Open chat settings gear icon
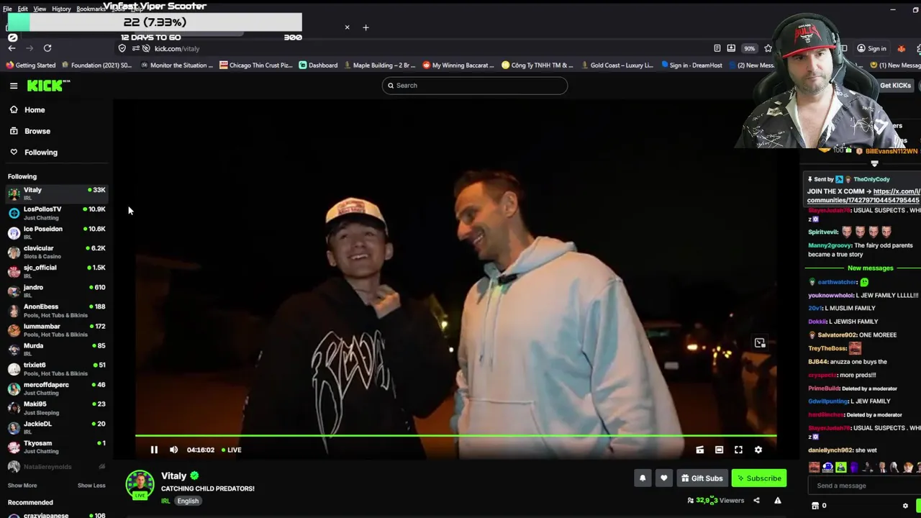921x518 pixels. click(905, 506)
